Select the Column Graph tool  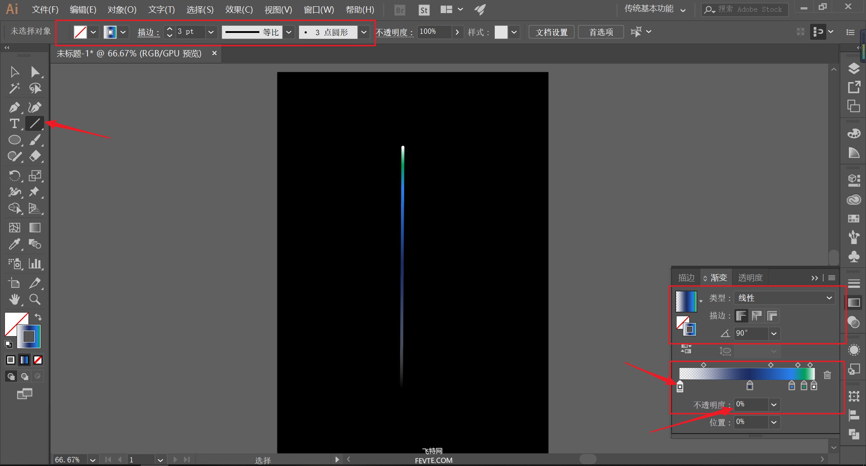[35, 263]
